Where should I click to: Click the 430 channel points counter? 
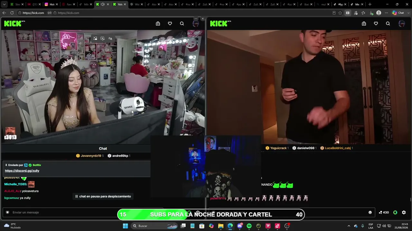pyautogui.click(x=384, y=212)
